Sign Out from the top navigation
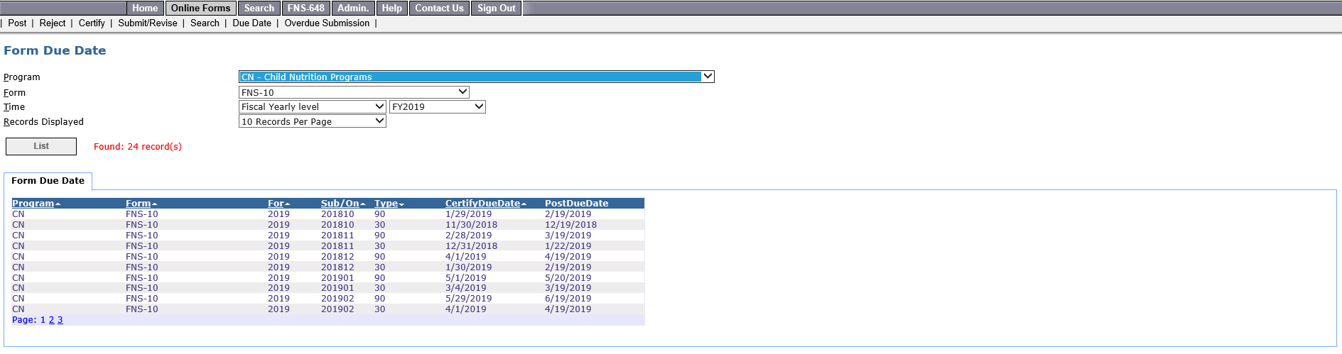 (x=496, y=8)
